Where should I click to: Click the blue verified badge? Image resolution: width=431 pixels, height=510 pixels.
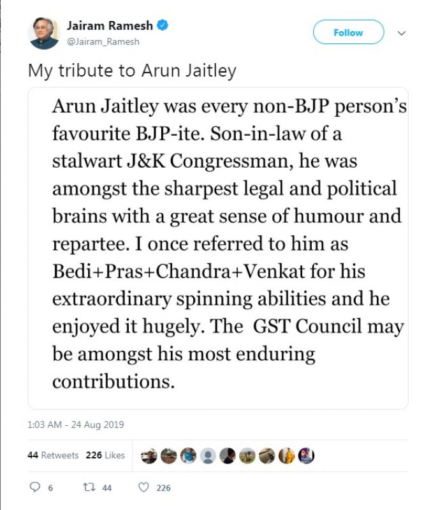pyautogui.click(x=164, y=26)
